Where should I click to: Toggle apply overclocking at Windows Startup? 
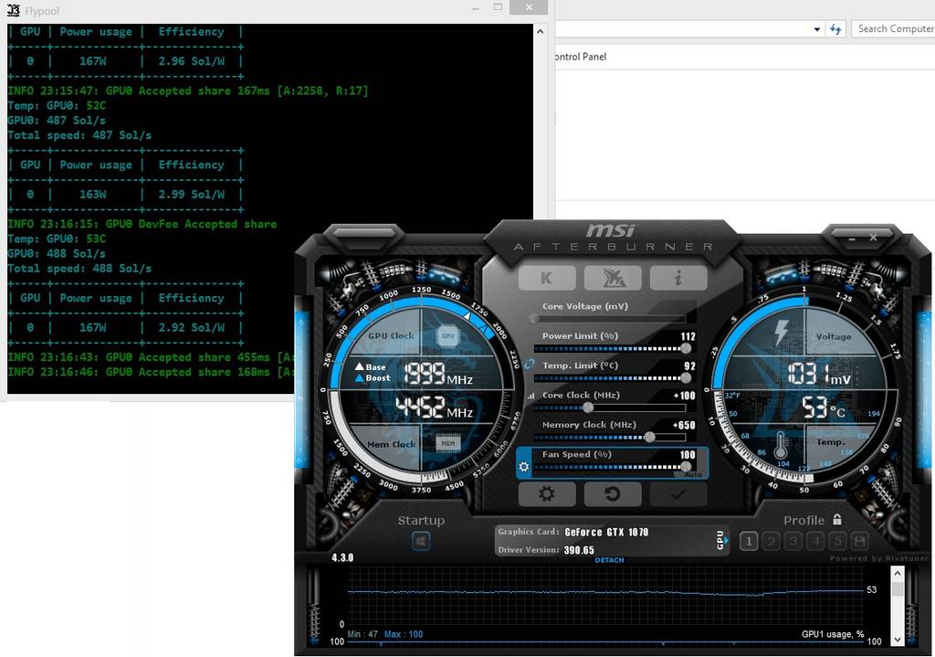[x=421, y=542]
